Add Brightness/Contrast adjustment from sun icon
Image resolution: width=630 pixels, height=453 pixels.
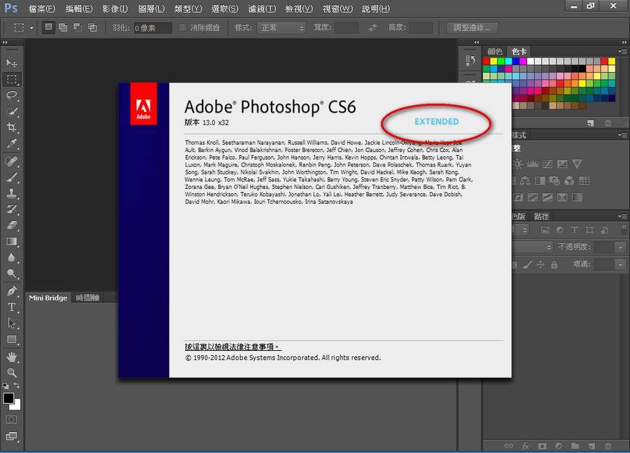click(517, 164)
